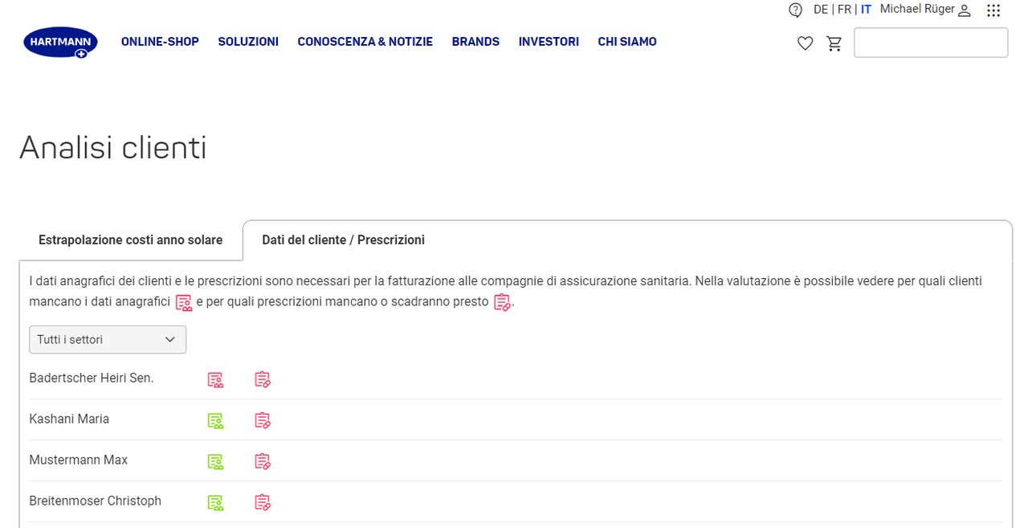Image resolution: width=1028 pixels, height=528 pixels.
Task: Switch the language to FR
Action: pyautogui.click(x=844, y=10)
